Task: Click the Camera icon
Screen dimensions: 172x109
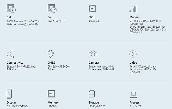Action: pos(93,54)
